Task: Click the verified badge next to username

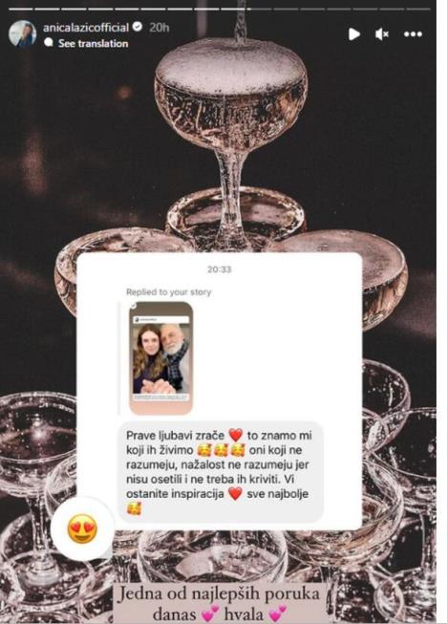Action: 138,27
